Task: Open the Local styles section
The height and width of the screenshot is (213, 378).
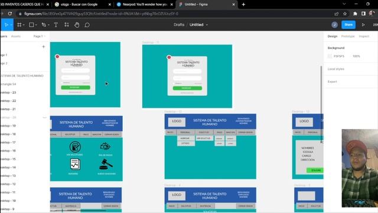Action: [x=336, y=69]
